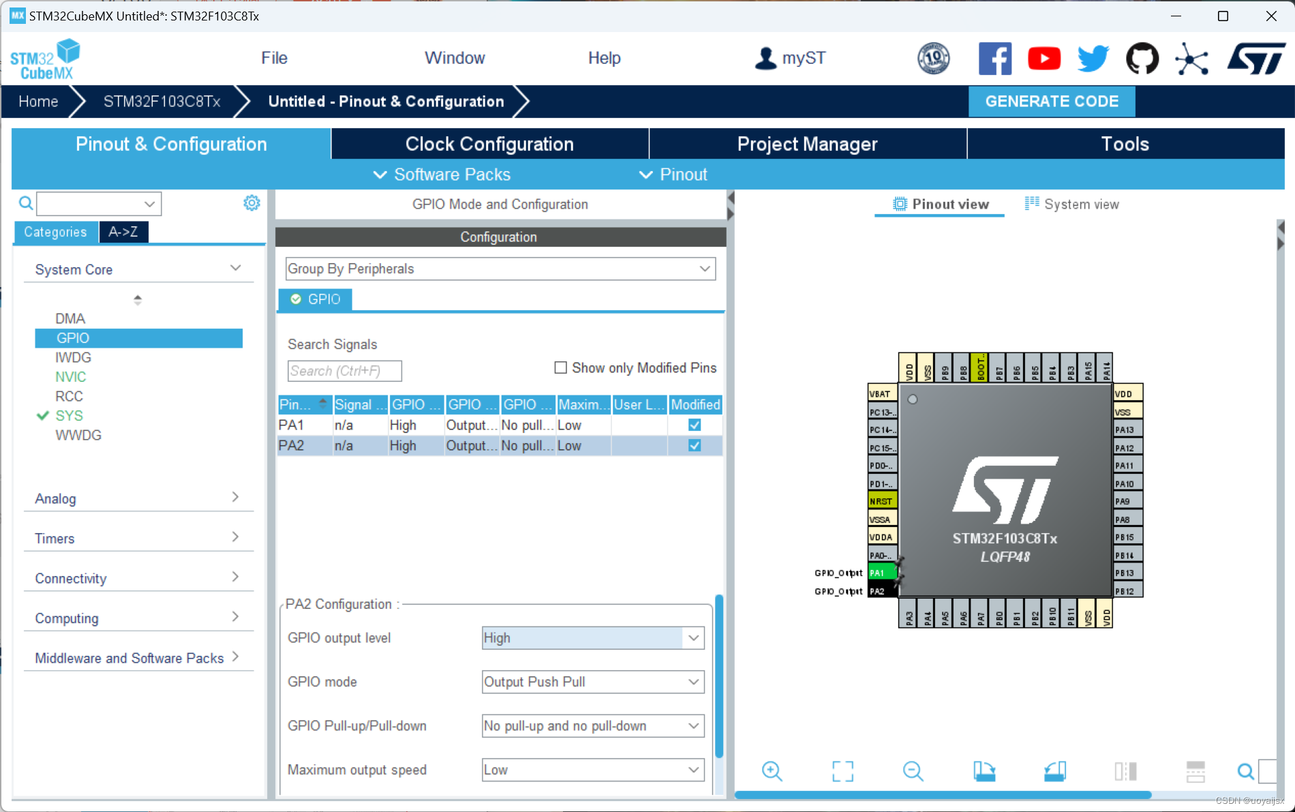Image resolution: width=1295 pixels, height=812 pixels.
Task: Switch to Tools tab
Action: point(1125,144)
